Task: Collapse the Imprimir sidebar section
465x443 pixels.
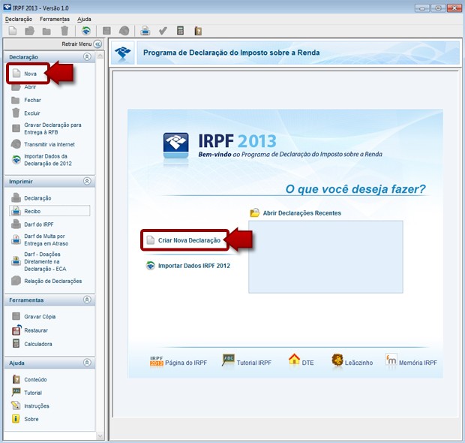Action: click(87, 181)
